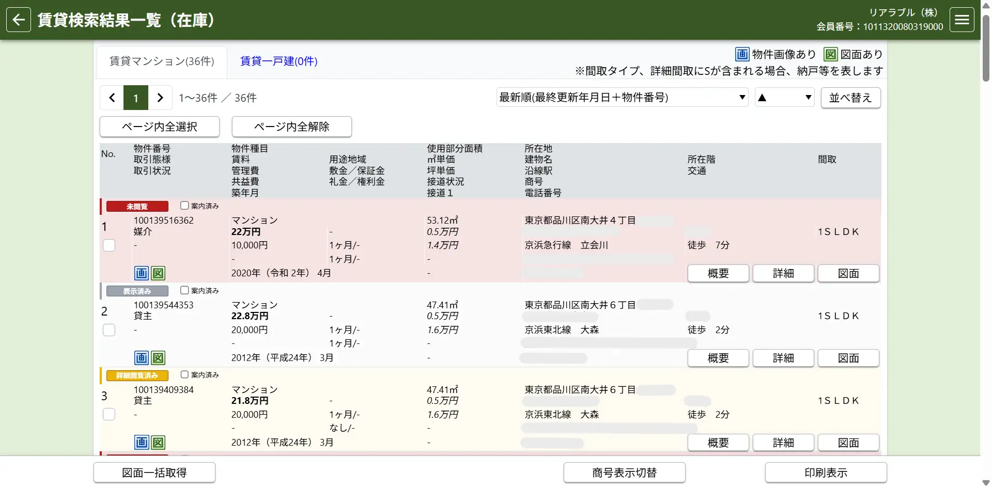Open 図面 for listing 100139409384

pos(848,443)
